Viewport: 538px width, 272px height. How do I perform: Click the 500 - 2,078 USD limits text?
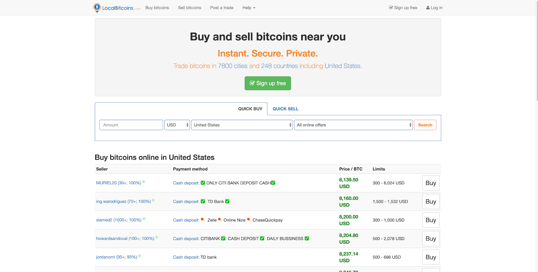pyautogui.click(x=388, y=238)
